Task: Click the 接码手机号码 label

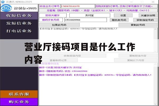Action: [x=51, y=20]
